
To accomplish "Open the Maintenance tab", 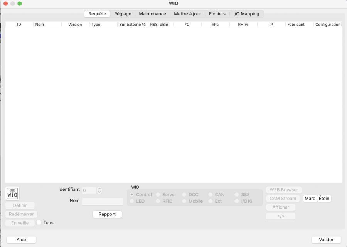I will tap(152, 14).
